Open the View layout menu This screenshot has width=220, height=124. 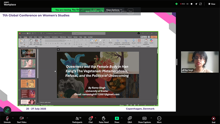[212, 4]
